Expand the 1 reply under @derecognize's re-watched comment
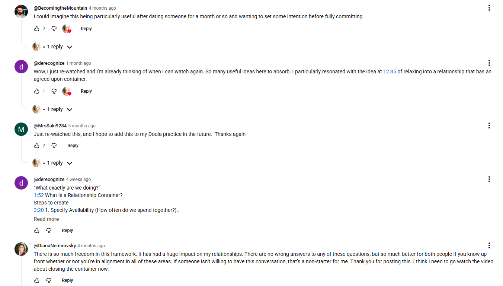The width and height of the screenshot is (503, 286). tap(52, 109)
